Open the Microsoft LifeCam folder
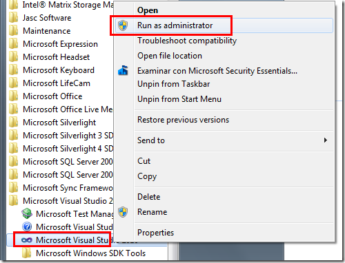 click(50, 83)
